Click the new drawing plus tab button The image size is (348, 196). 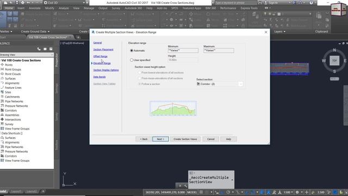(x=78, y=37)
